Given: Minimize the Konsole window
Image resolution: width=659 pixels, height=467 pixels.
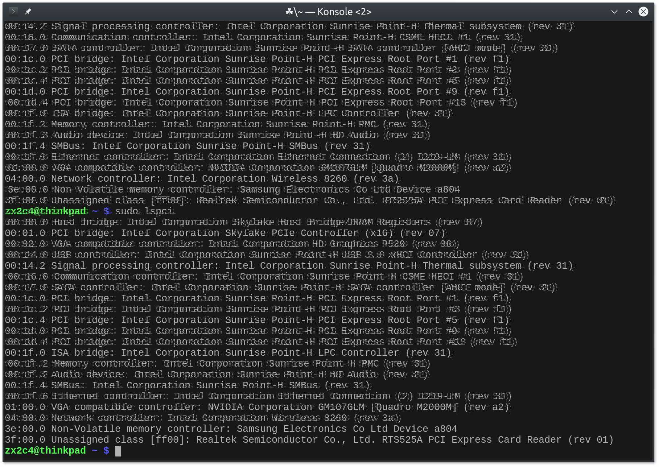Looking at the screenshot, I should (x=614, y=12).
